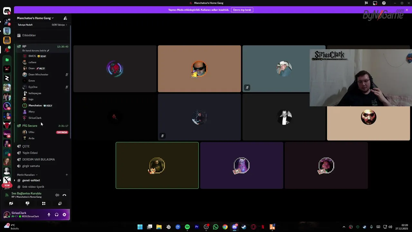Open the Z logo server icon
The height and width of the screenshot is (232, 412).
click(7, 78)
